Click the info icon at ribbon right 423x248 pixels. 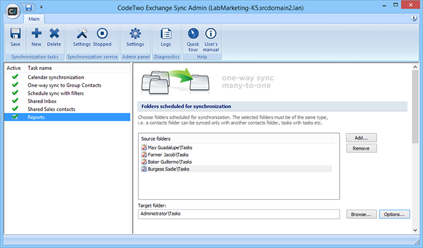[x=413, y=18]
